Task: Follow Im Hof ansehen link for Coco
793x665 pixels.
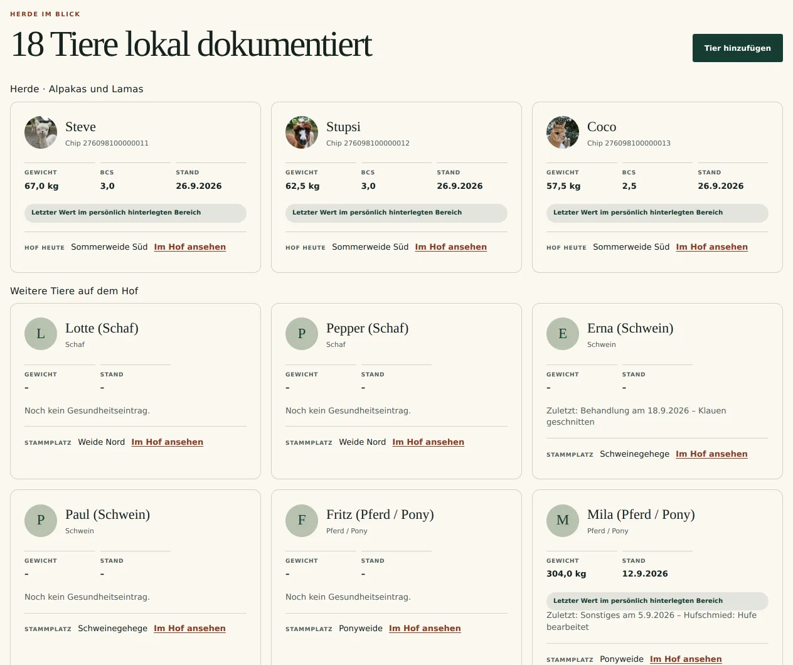Action: tap(712, 247)
